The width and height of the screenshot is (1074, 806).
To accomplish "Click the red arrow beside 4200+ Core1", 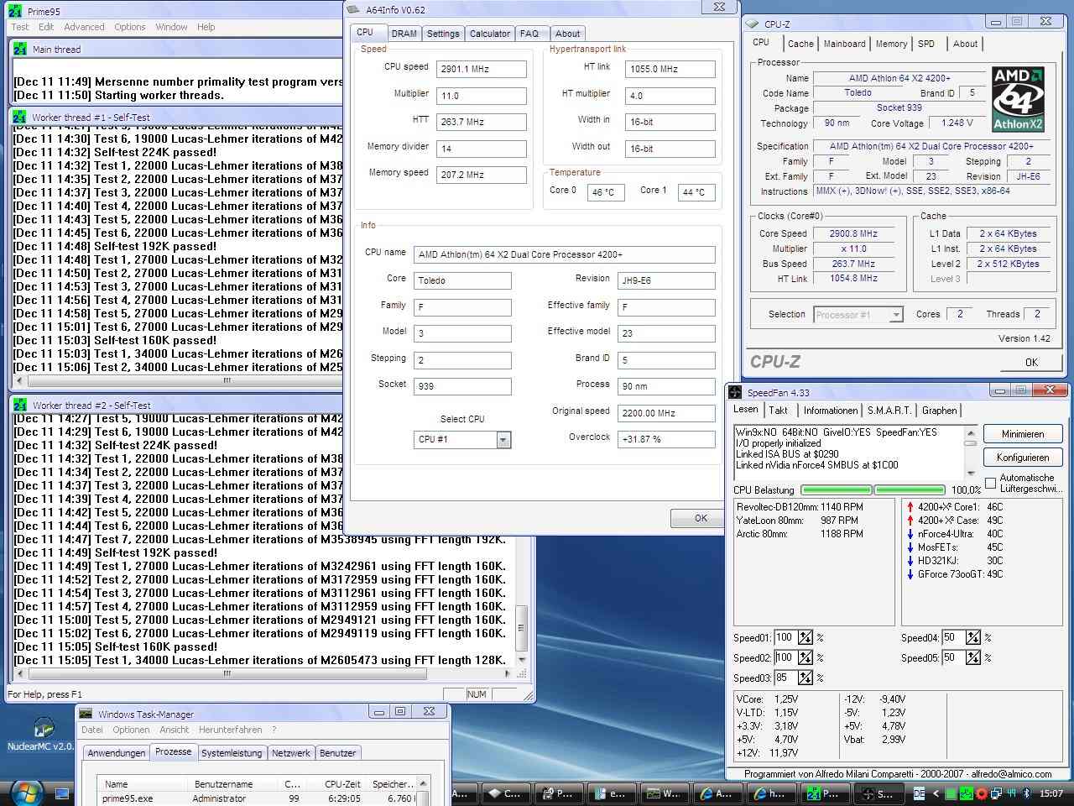I will coord(910,507).
